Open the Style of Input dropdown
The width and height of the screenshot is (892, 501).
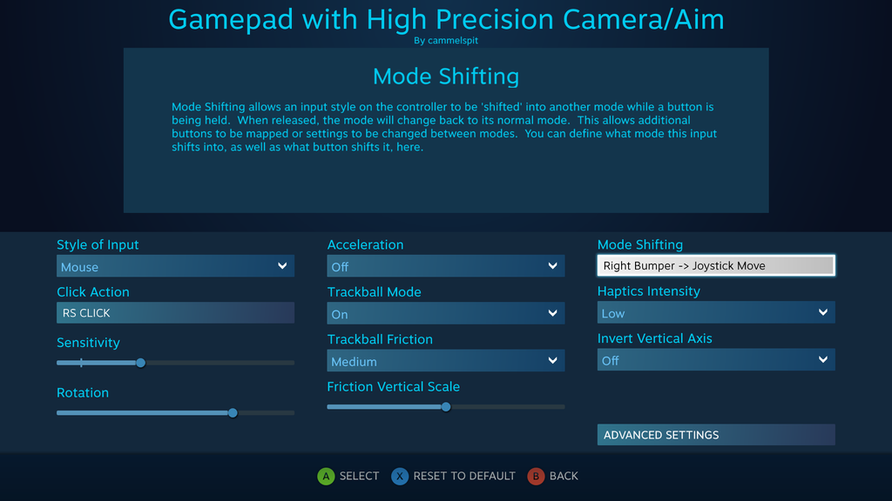[174, 266]
